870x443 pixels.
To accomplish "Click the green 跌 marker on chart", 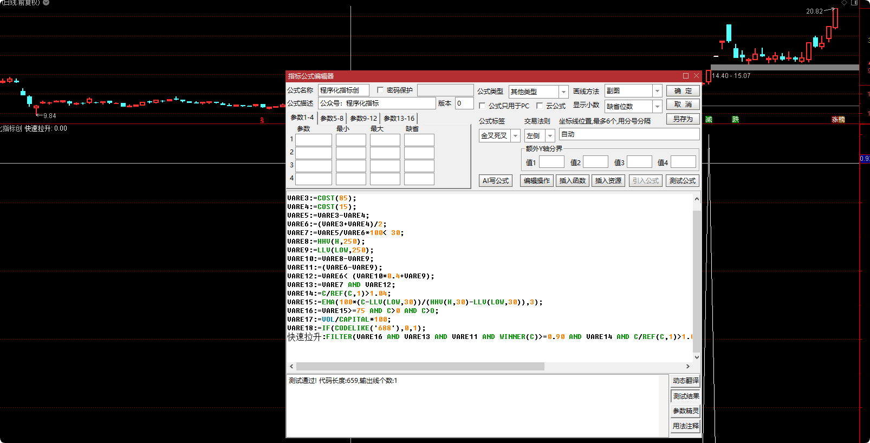I will pos(735,119).
